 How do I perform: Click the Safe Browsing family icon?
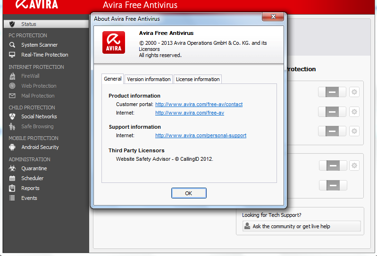[x=12, y=126]
